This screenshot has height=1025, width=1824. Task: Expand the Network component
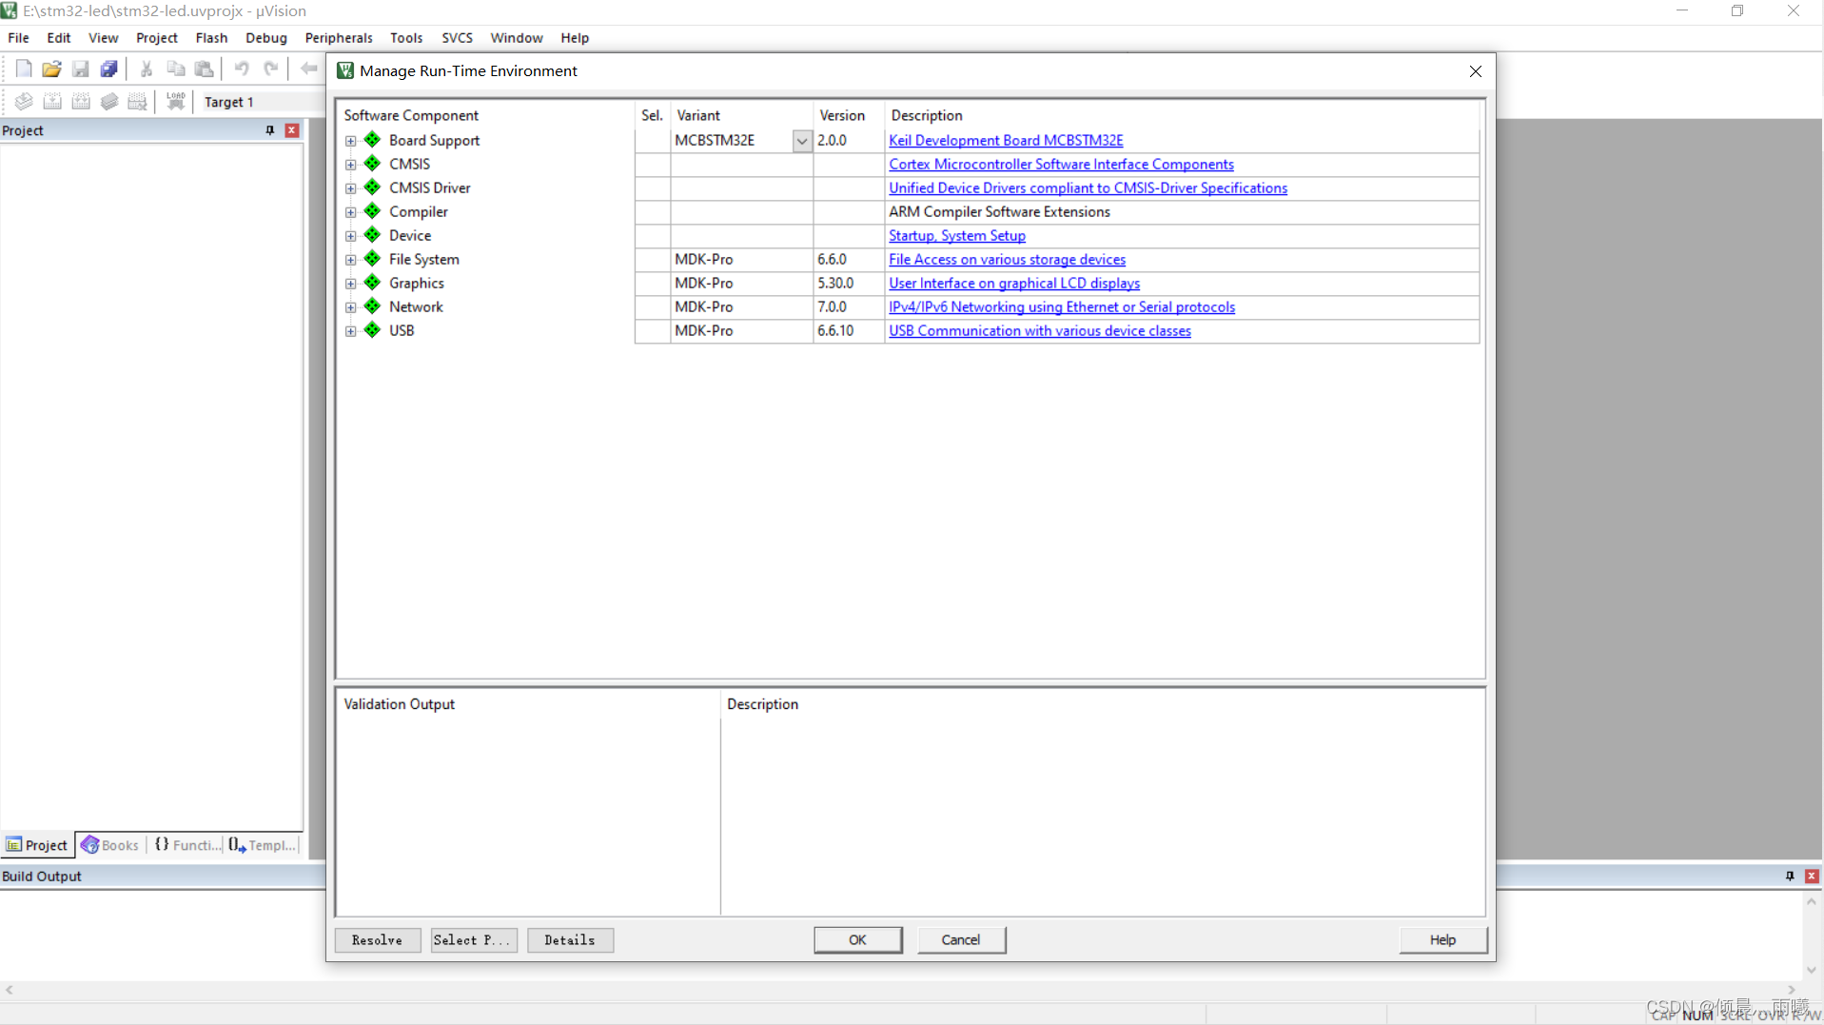(351, 307)
